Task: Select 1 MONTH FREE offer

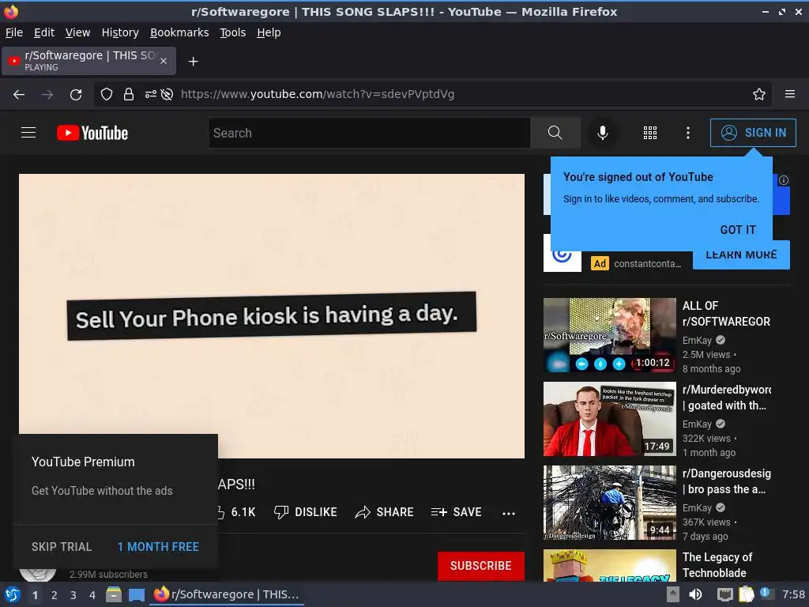Action: (158, 547)
